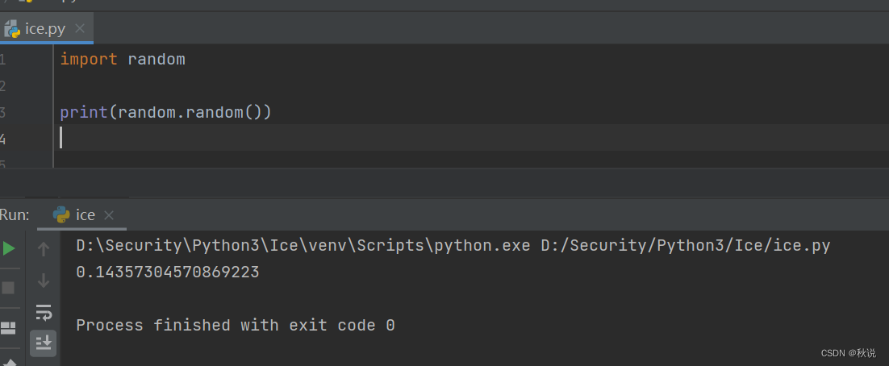Switch to the ice run tab
Viewport: 889px width, 366px height.
point(81,214)
